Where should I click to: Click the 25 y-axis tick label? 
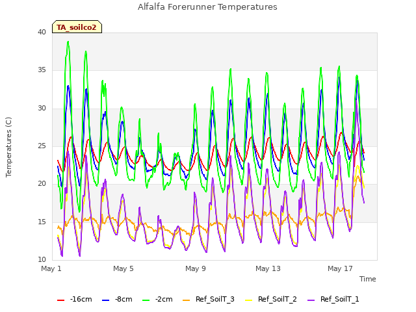42,146
